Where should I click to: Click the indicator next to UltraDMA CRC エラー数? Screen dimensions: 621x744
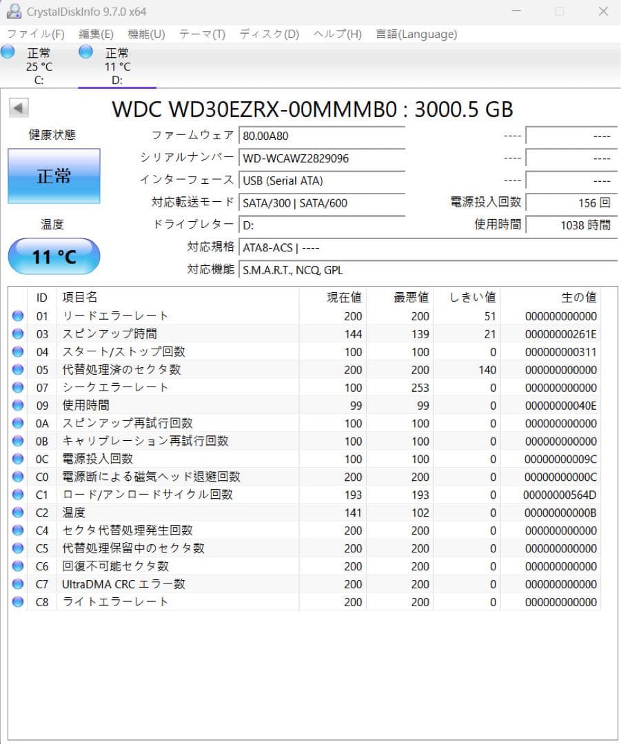tap(17, 584)
